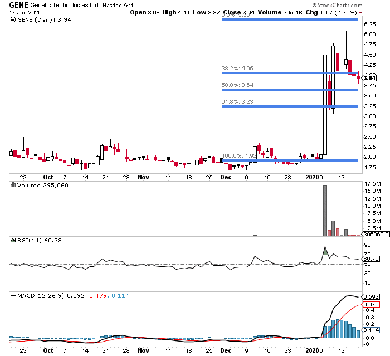Click the 61.8% blue Fibonacci line
This screenshot has height=356, width=390.
click(290, 106)
